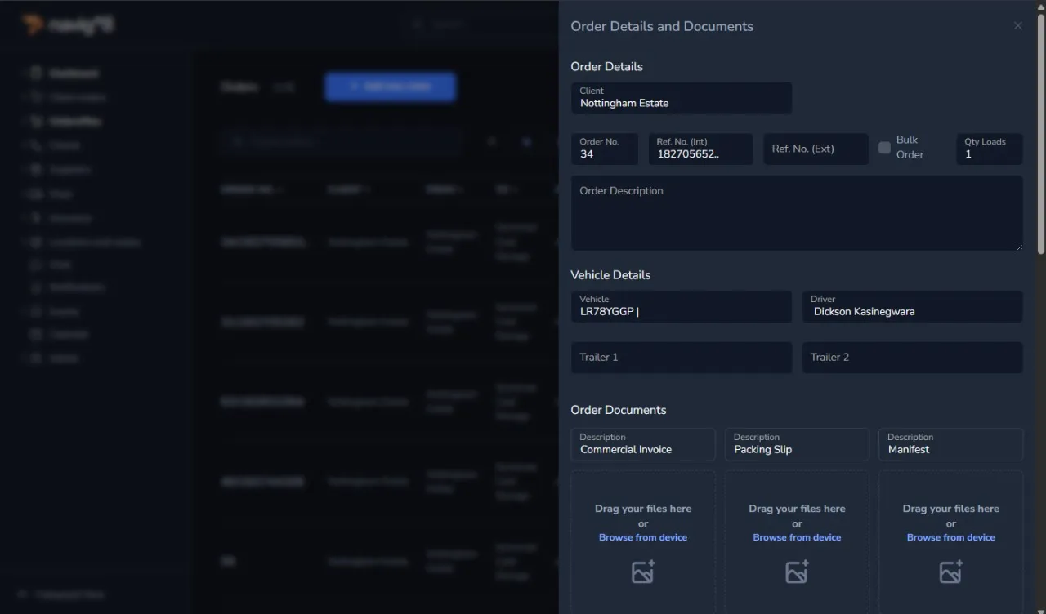Click the Qty Loads field

click(x=989, y=149)
